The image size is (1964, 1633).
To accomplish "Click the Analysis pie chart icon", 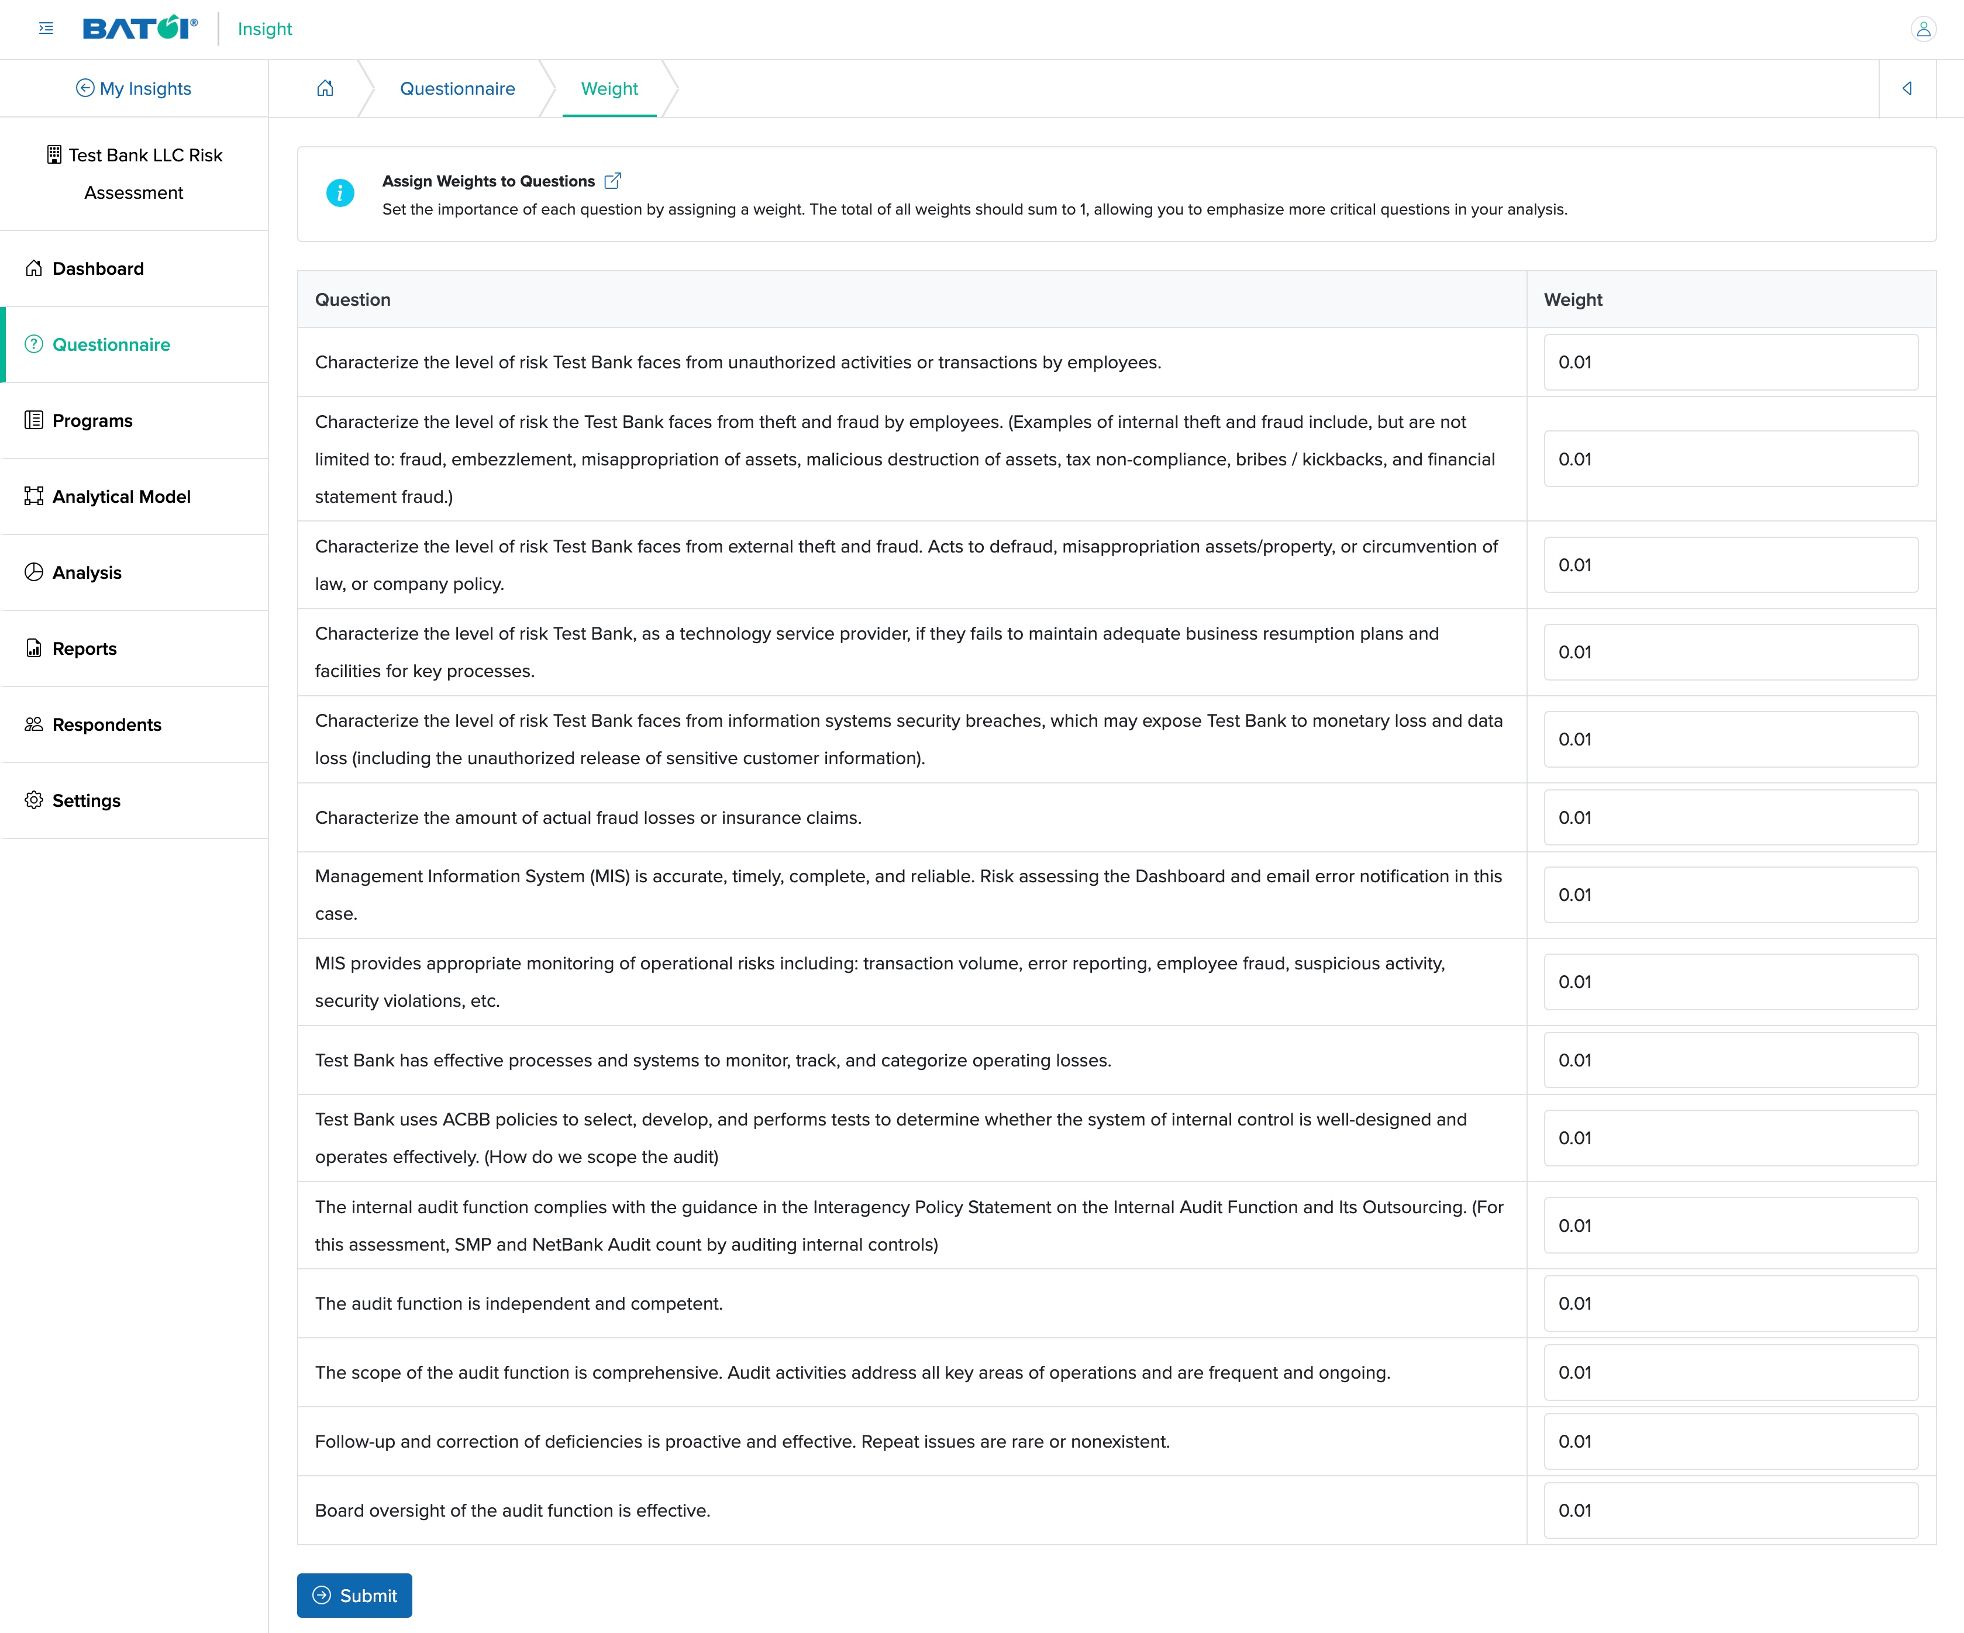I will [34, 572].
